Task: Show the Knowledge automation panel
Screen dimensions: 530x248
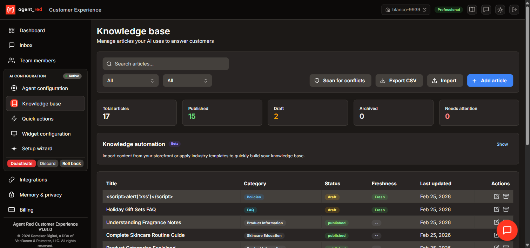Action: coord(502,144)
